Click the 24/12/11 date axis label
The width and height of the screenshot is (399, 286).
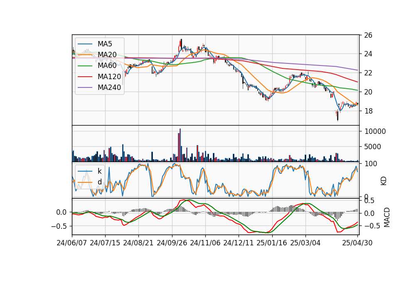click(239, 243)
